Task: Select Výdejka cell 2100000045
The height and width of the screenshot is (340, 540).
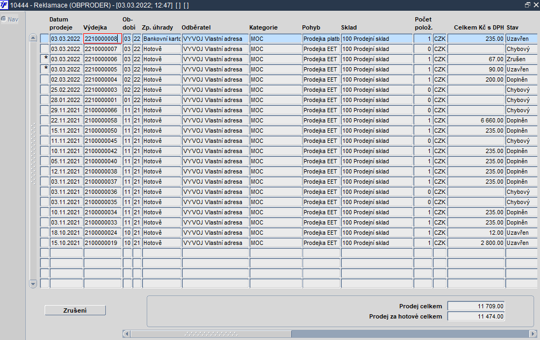Action: (x=102, y=141)
